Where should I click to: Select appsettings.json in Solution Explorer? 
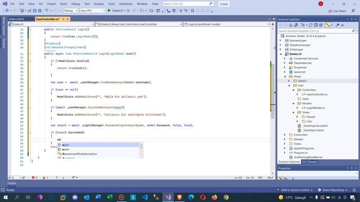click(304, 148)
